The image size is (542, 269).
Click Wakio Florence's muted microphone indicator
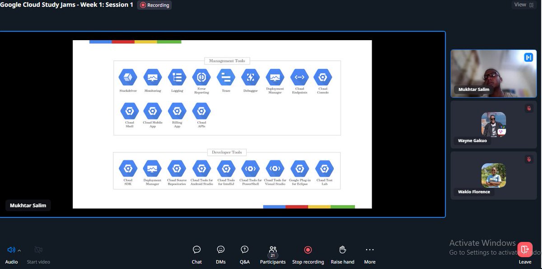click(x=529, y=159)
